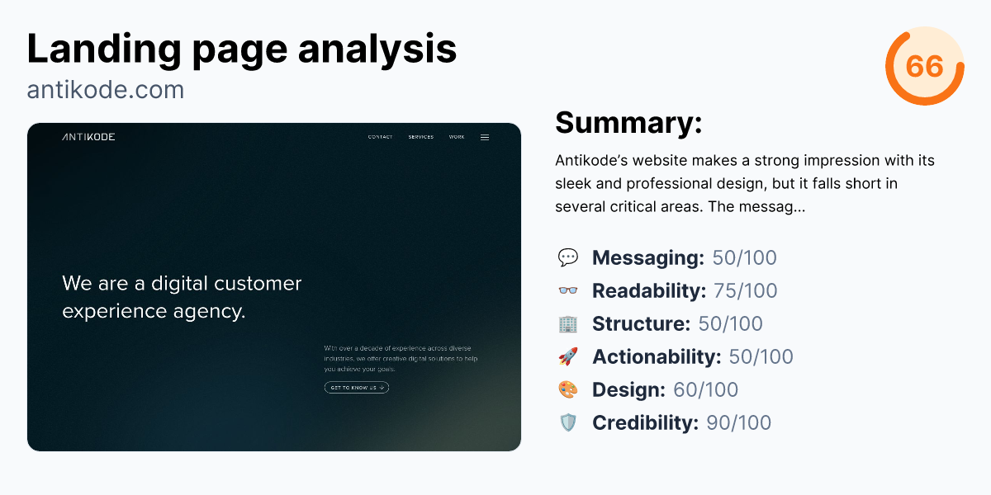
Task: Open the SERVICES navigation item
Action: coord(421,137)
